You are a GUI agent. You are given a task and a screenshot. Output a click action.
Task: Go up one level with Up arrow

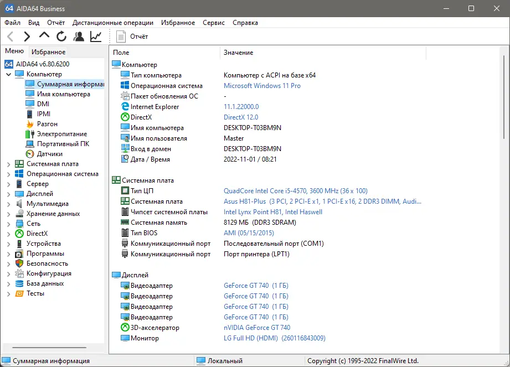pyautogui.click(x=44, y=35)
